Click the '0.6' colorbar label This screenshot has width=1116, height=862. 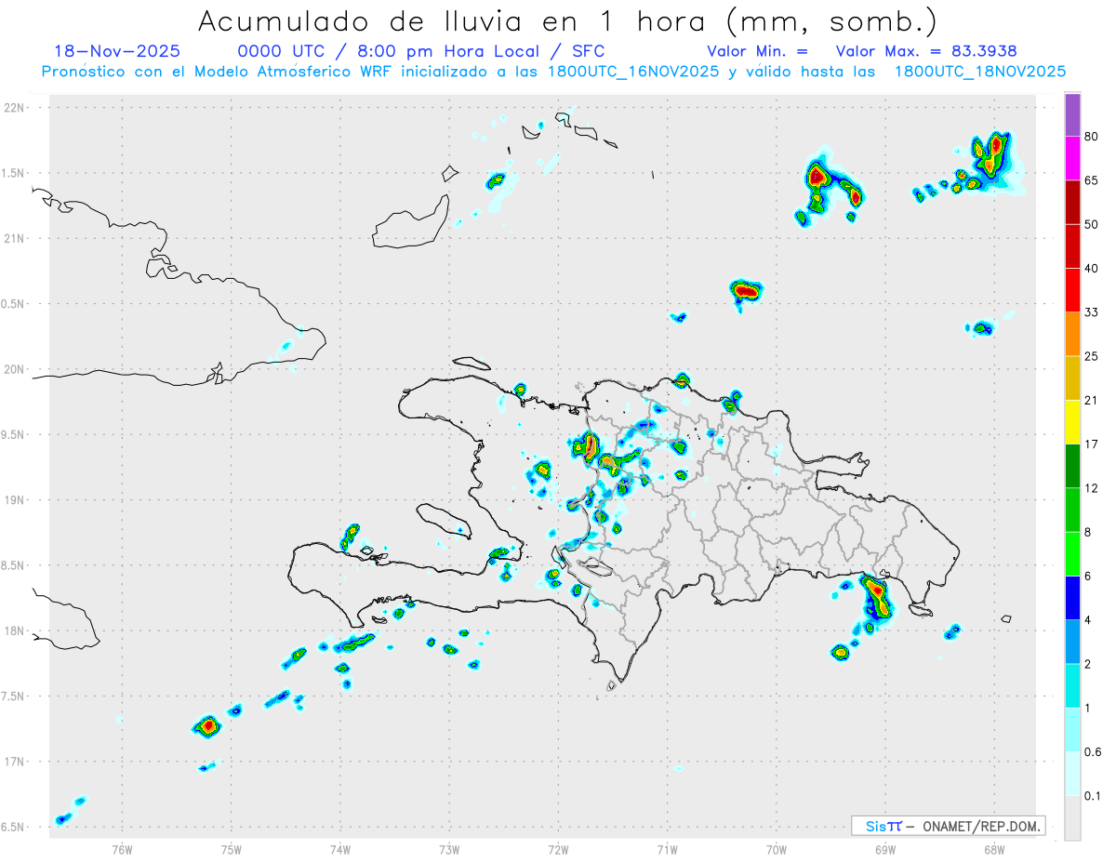[x=1093, y=752]
